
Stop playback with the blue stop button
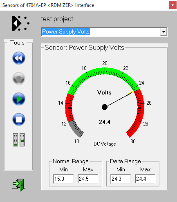click(19, 119)
